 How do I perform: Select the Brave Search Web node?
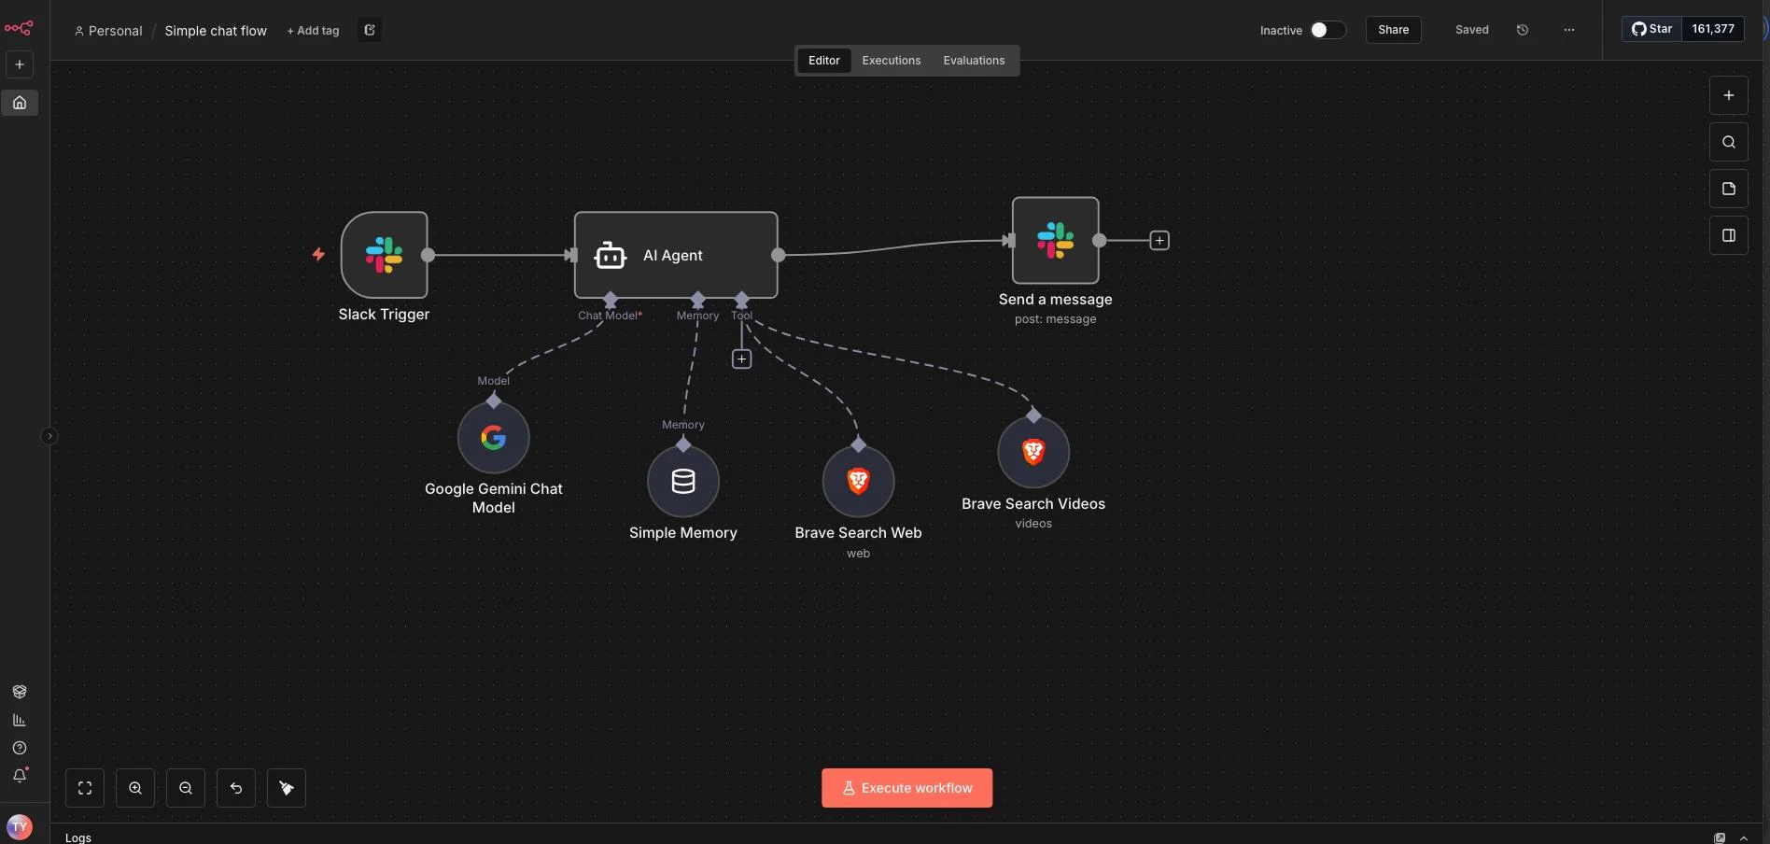coord(859,481)
